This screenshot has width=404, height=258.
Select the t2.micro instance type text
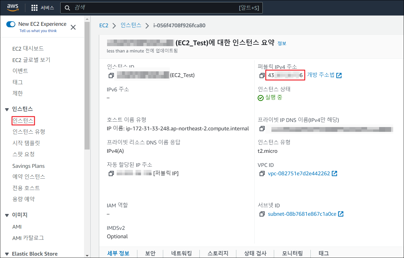(x=268, y=151)
